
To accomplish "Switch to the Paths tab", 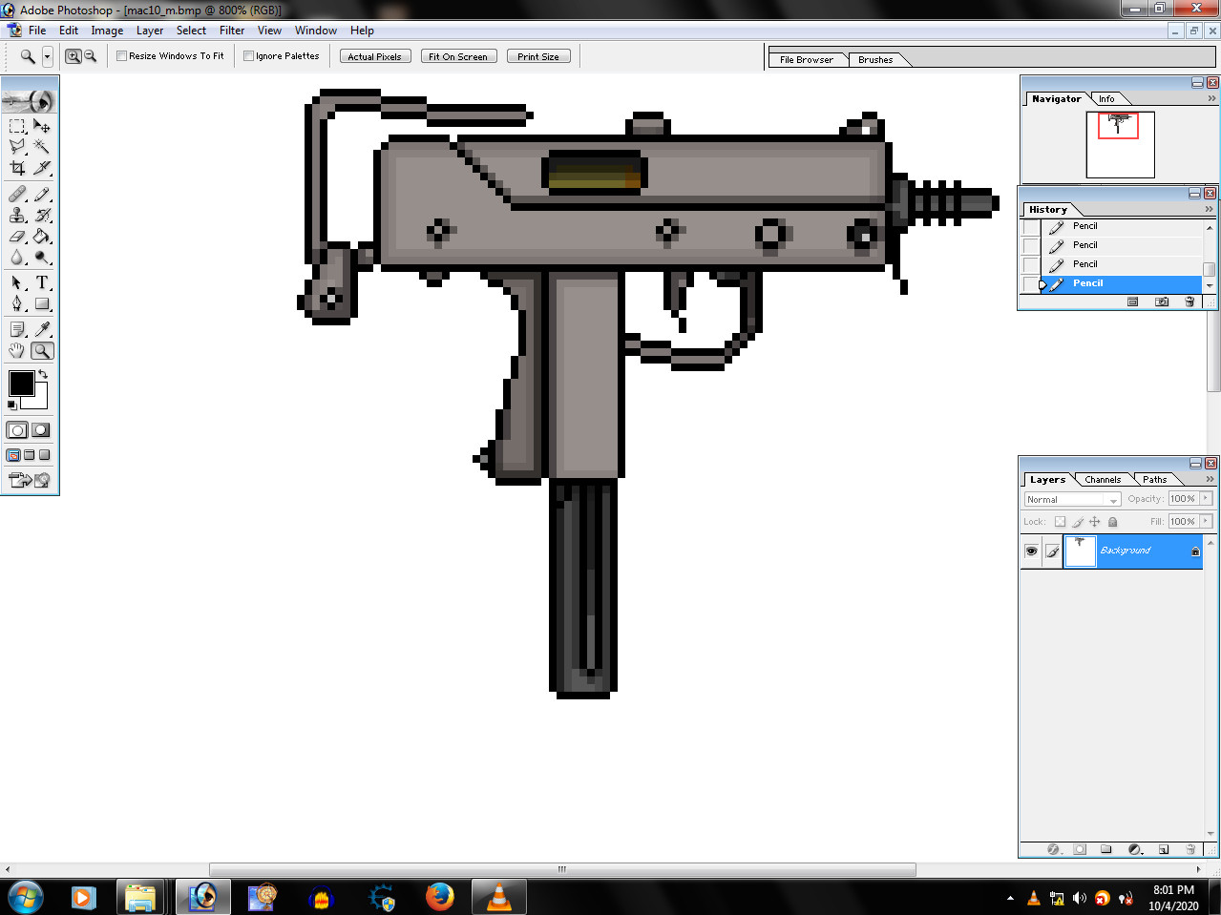I will click(1155, 480).
